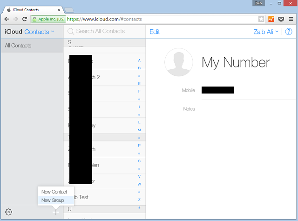Image resolution: width=298 pixels, height=221 pixels.
Task: Select the contact ending in 'h 2'
Action: (x=104, y=77)
